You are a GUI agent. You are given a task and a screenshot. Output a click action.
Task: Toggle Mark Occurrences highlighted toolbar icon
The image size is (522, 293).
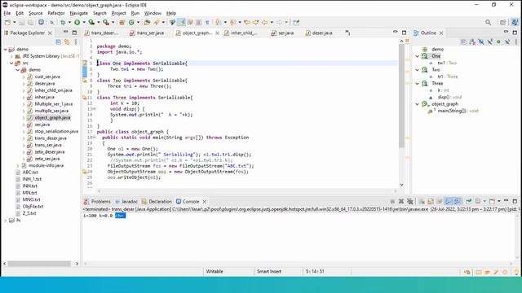click(x=181, y=22)
